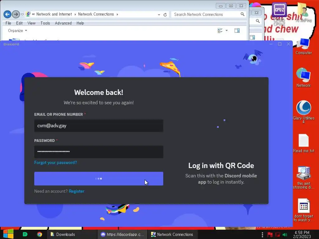The image size is (319, 239).
Task: Select the Network desktop icon
Action: pos(303,77)
